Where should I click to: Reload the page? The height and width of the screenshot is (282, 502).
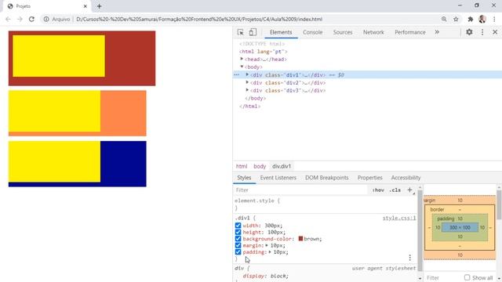(31, 19)
